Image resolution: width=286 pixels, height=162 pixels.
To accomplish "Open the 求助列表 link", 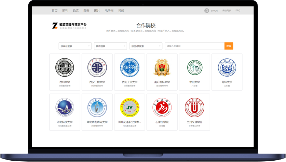I will 227,11.
